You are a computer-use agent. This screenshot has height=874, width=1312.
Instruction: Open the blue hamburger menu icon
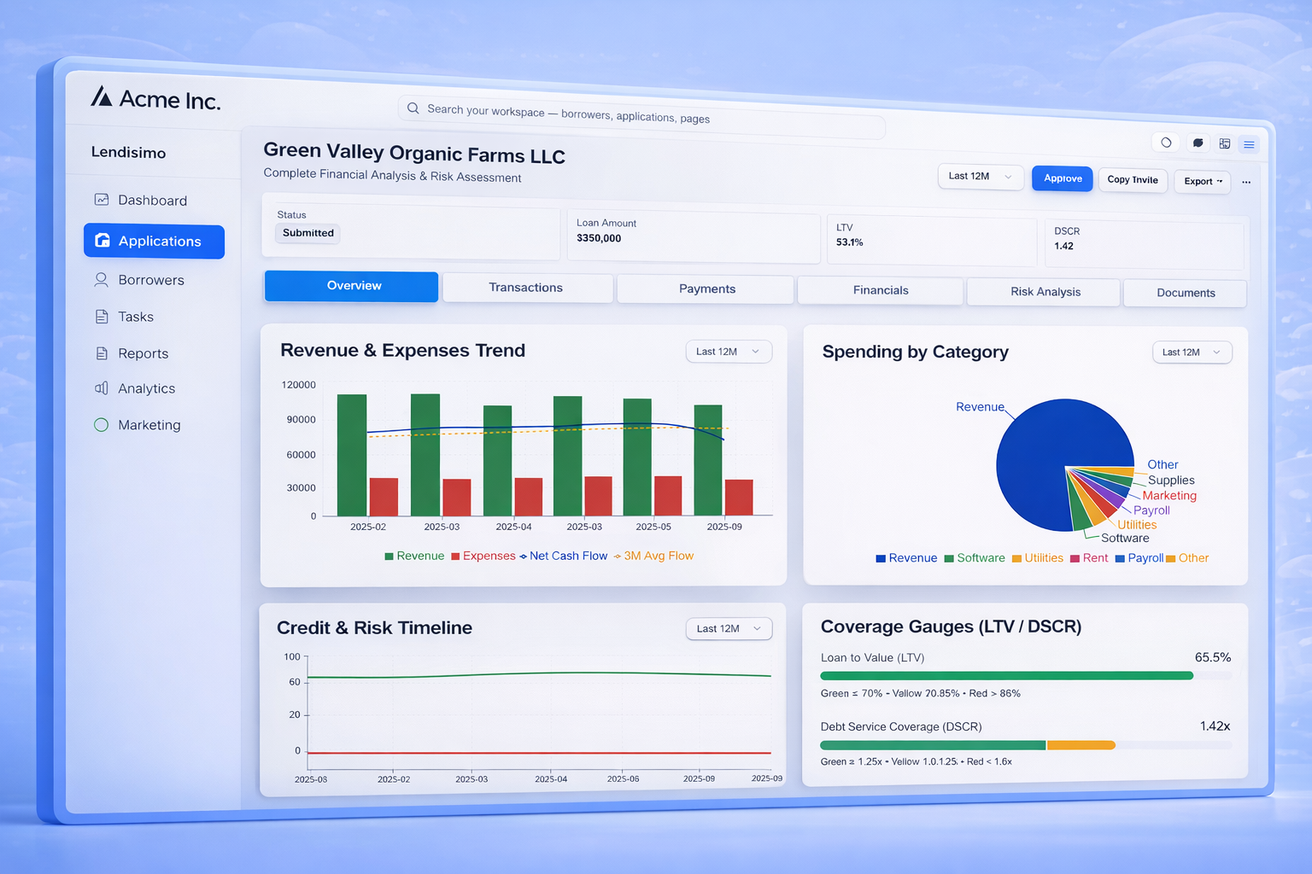[x=1249, y=144]
